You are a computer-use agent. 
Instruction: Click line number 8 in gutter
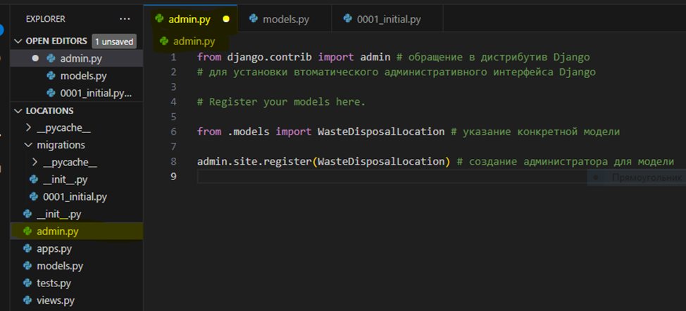coord(174,161)
